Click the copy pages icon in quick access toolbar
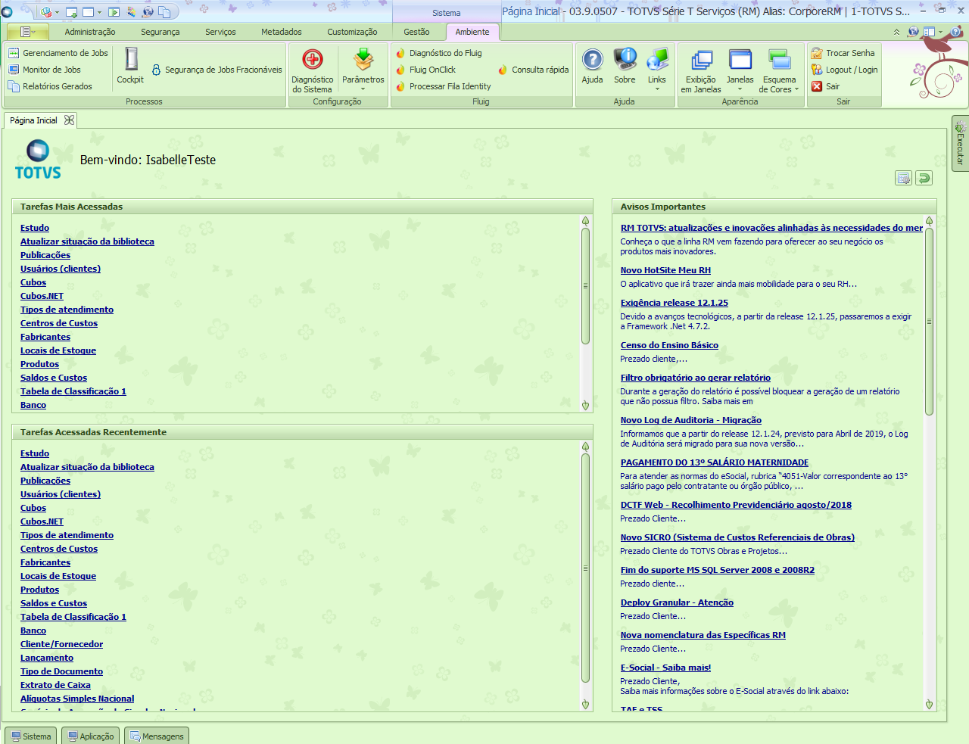Image resolution: width=969 pixels, height=744 pixels. coord(164,12)
